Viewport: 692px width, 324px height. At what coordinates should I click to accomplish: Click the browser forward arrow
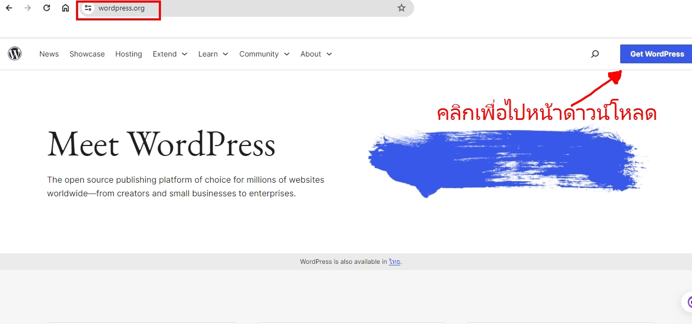click(x=28, y=8)
